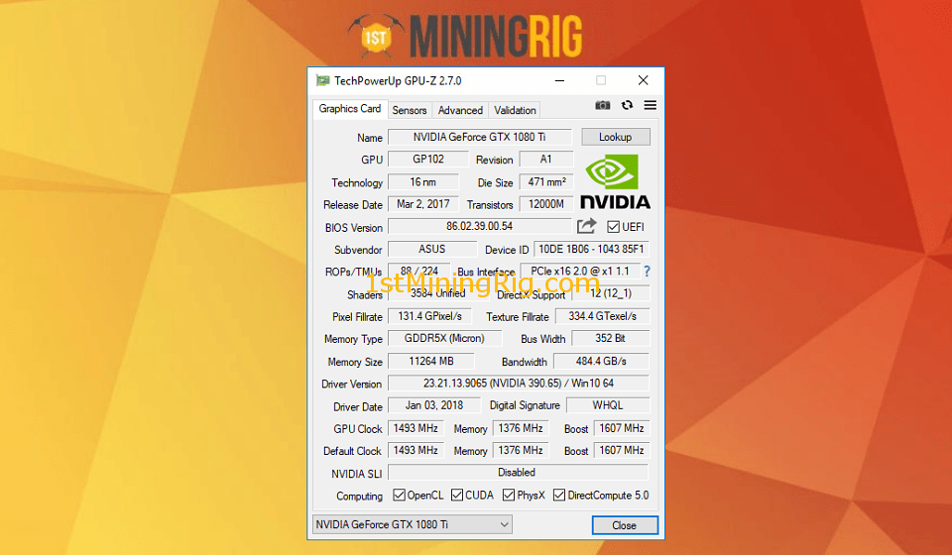Click the Bus Interface field PCIe x16 2.0

(x=580, y=272)
